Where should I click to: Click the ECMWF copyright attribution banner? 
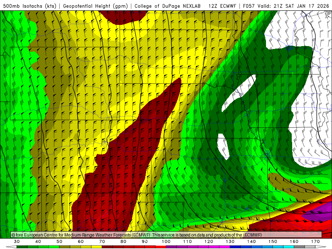coord(166,235)
